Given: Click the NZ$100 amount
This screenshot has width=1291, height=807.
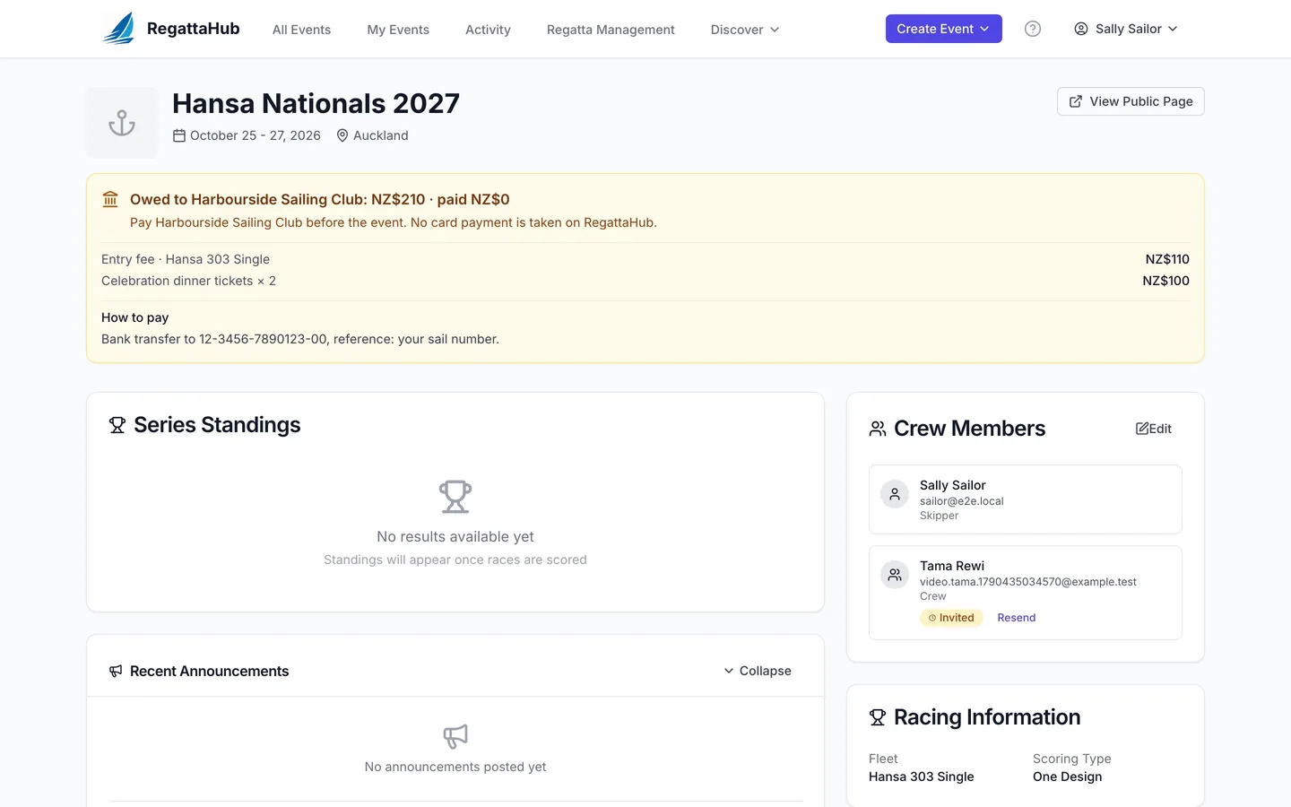Looking at the screenshot, I should click(1165, 281).
